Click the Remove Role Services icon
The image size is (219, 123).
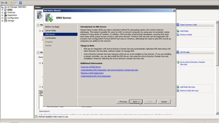coord(178,91)
